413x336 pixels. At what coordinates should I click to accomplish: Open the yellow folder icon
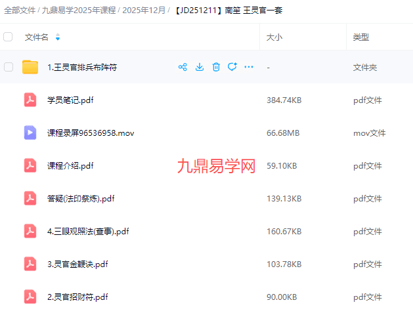[30, 67]
